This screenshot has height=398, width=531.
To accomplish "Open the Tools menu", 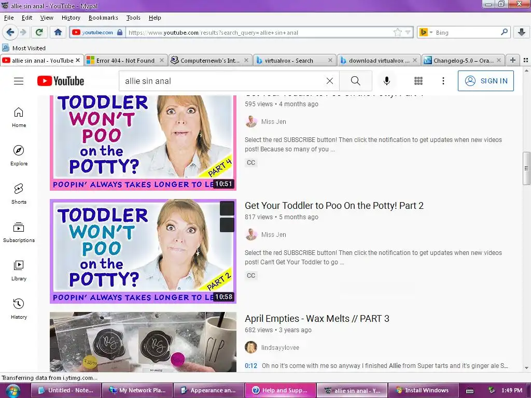I will 133,18.
